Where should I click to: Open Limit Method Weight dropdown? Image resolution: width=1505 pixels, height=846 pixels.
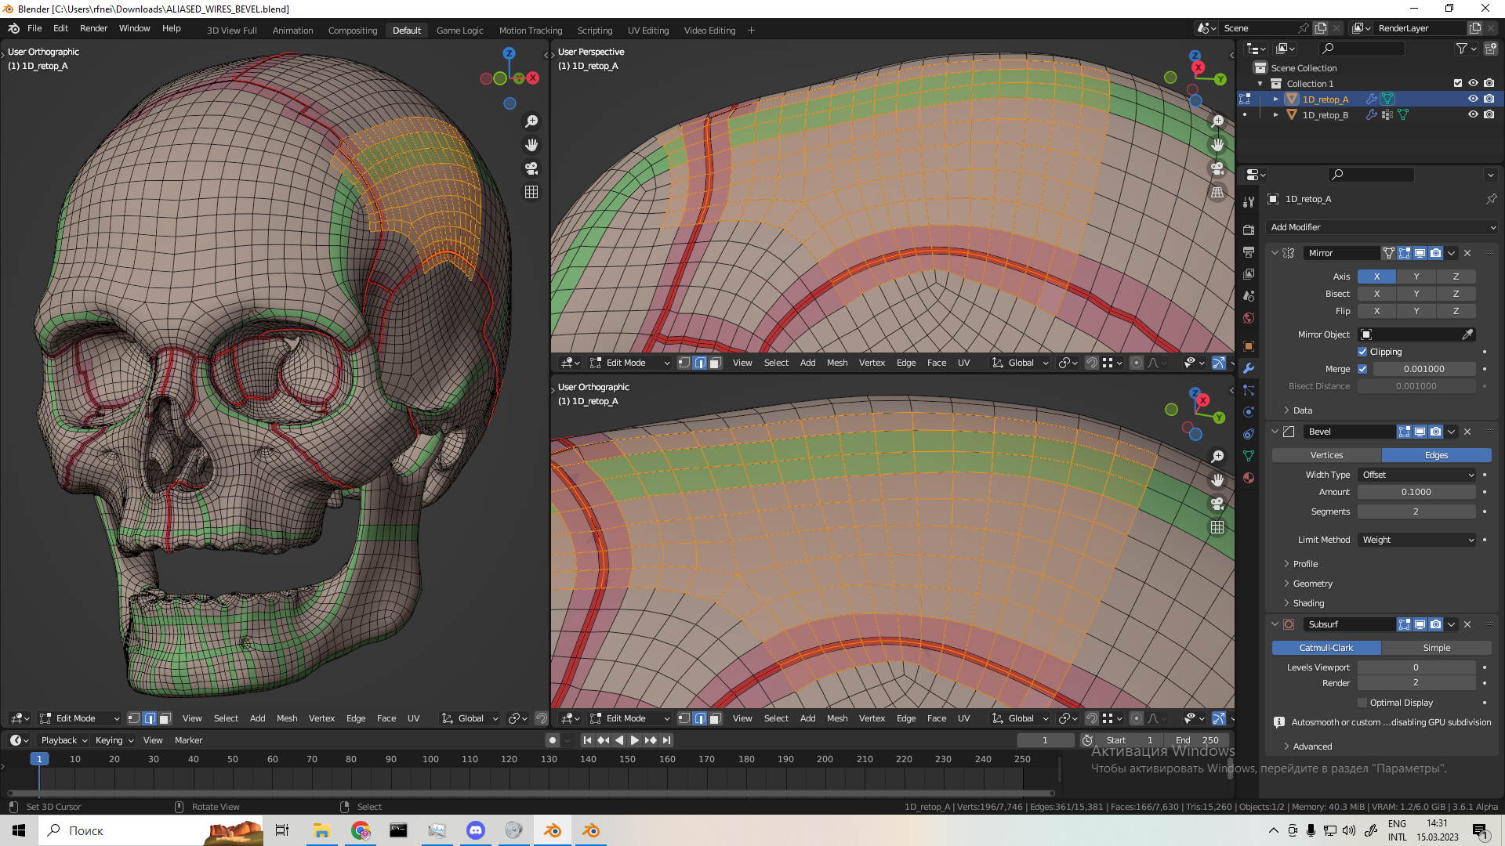point(1417,540)
